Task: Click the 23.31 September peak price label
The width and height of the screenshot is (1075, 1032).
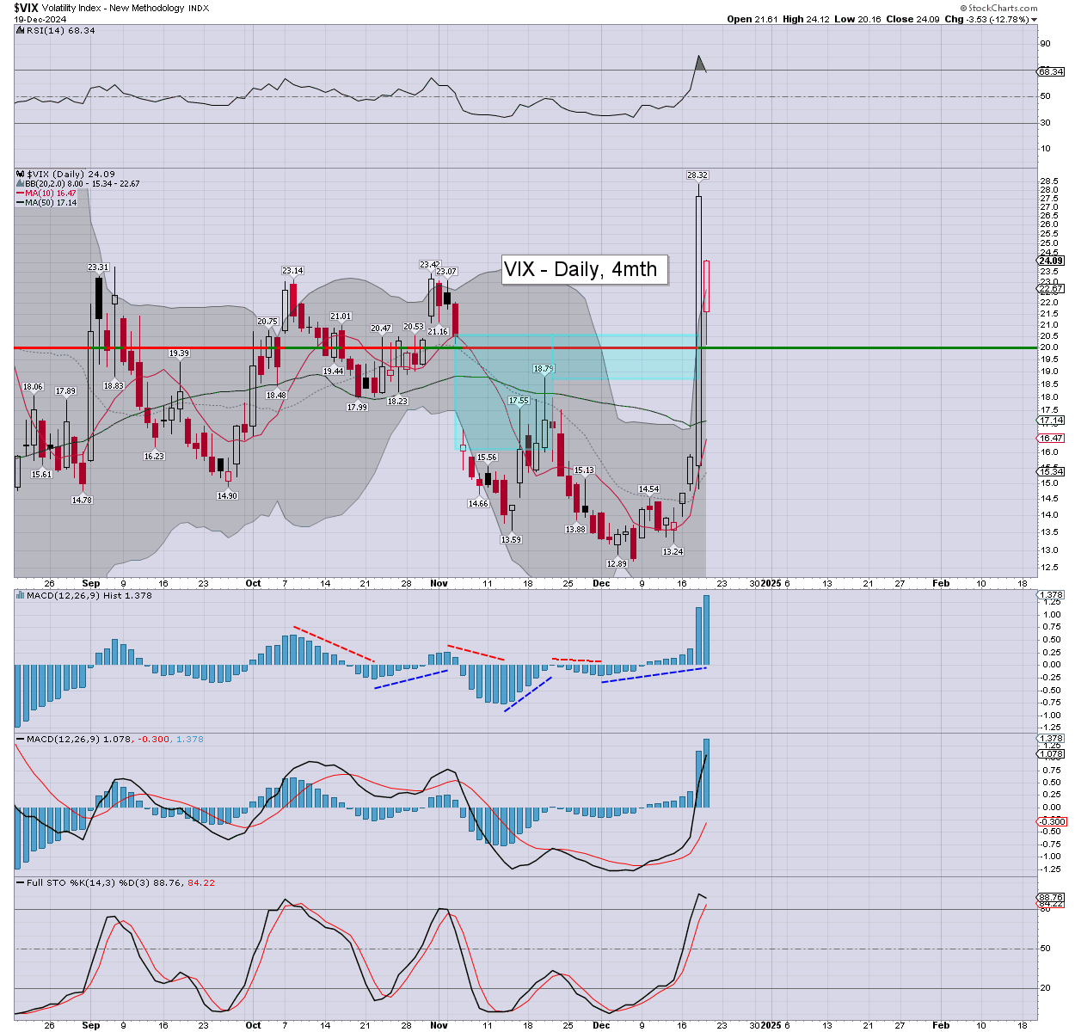Action: click(98, 267)
